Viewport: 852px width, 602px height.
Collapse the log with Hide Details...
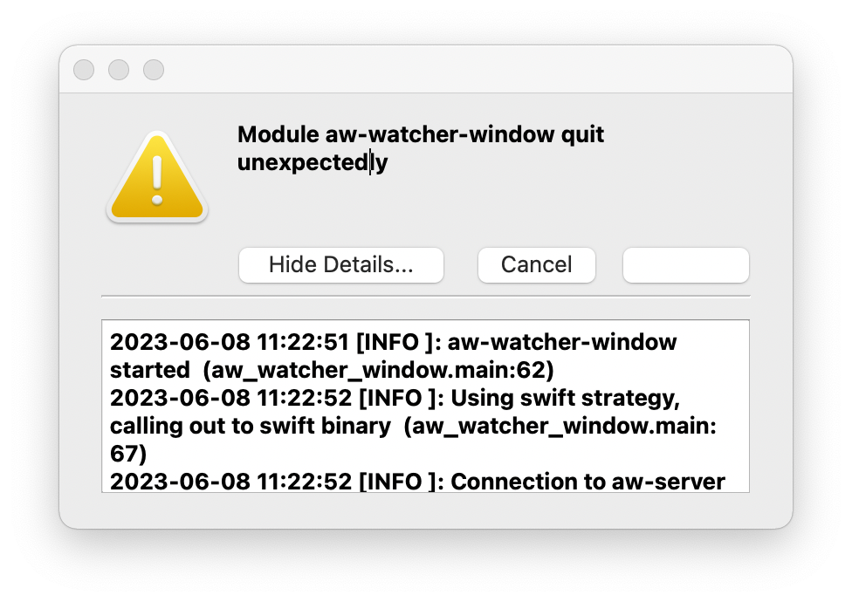(341, 265)
